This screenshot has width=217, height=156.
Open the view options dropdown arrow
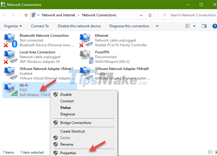[x=194, y=26]
